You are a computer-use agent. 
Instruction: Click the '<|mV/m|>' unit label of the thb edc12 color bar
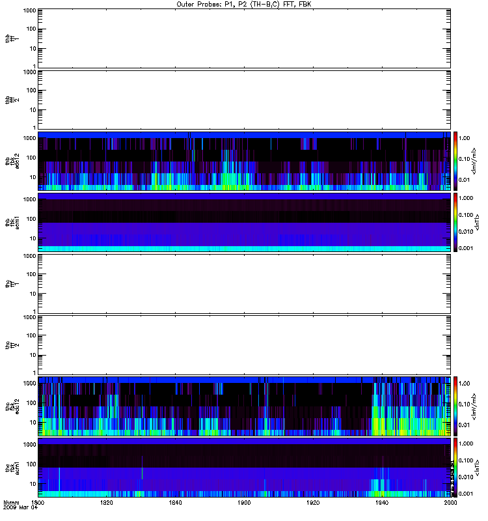(x=474, y=161)
